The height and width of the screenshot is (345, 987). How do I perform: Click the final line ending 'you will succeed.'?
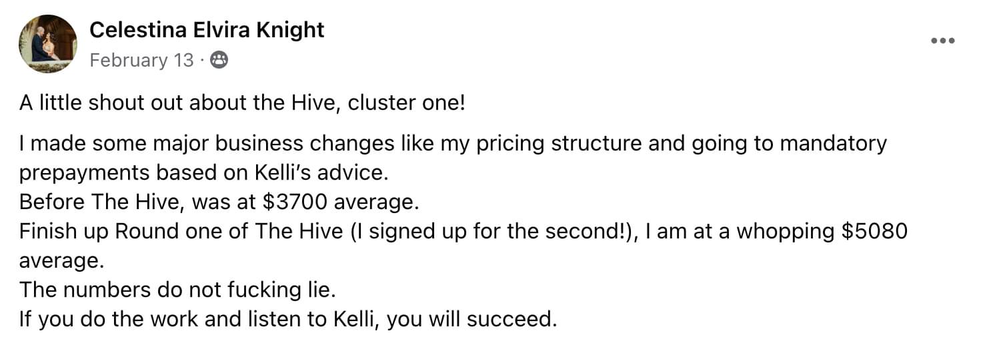[x=287, y=319]
